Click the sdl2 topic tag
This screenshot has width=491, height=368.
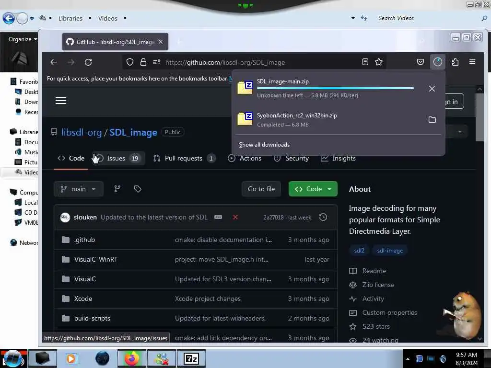(x=359, y=251)
